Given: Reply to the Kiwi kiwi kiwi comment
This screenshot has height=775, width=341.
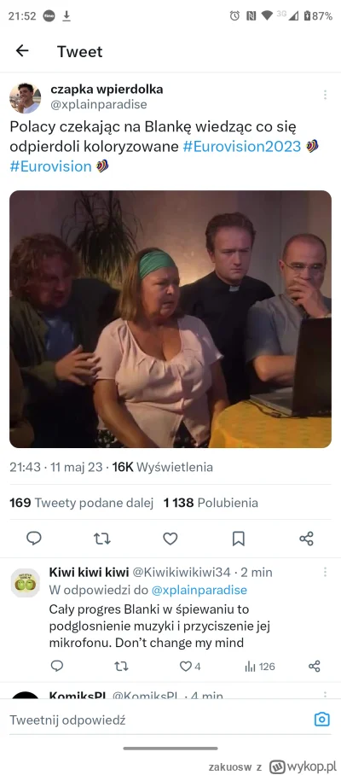Looking at the screenshot, I should pyautogui.click(x=57, y=667).
